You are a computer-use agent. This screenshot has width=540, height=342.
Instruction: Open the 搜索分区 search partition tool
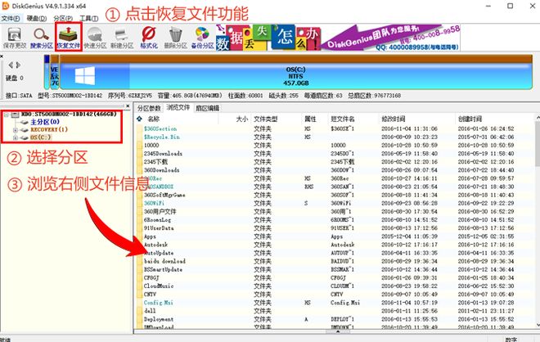click(x=42, y=37)
